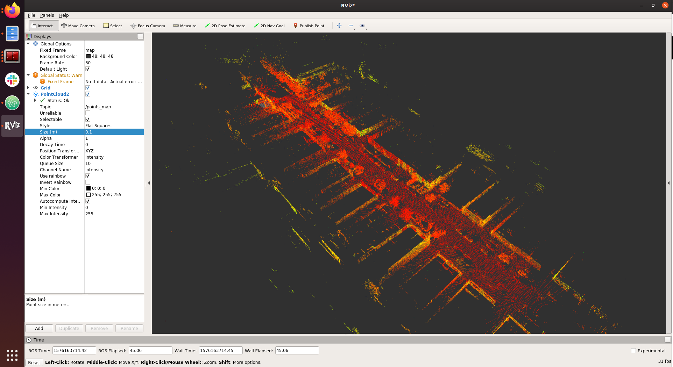Select the Move Camera tool
Viewport: 673px width, 367px height.
click(78, 26)
